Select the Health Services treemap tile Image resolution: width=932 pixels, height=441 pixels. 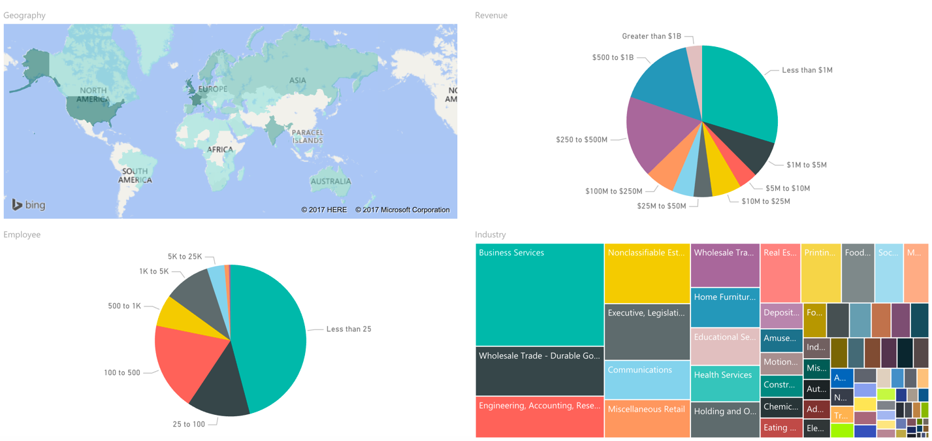tap(725, 384)
